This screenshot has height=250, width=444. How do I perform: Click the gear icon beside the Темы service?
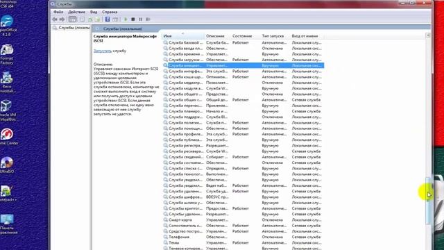point(166,242)
